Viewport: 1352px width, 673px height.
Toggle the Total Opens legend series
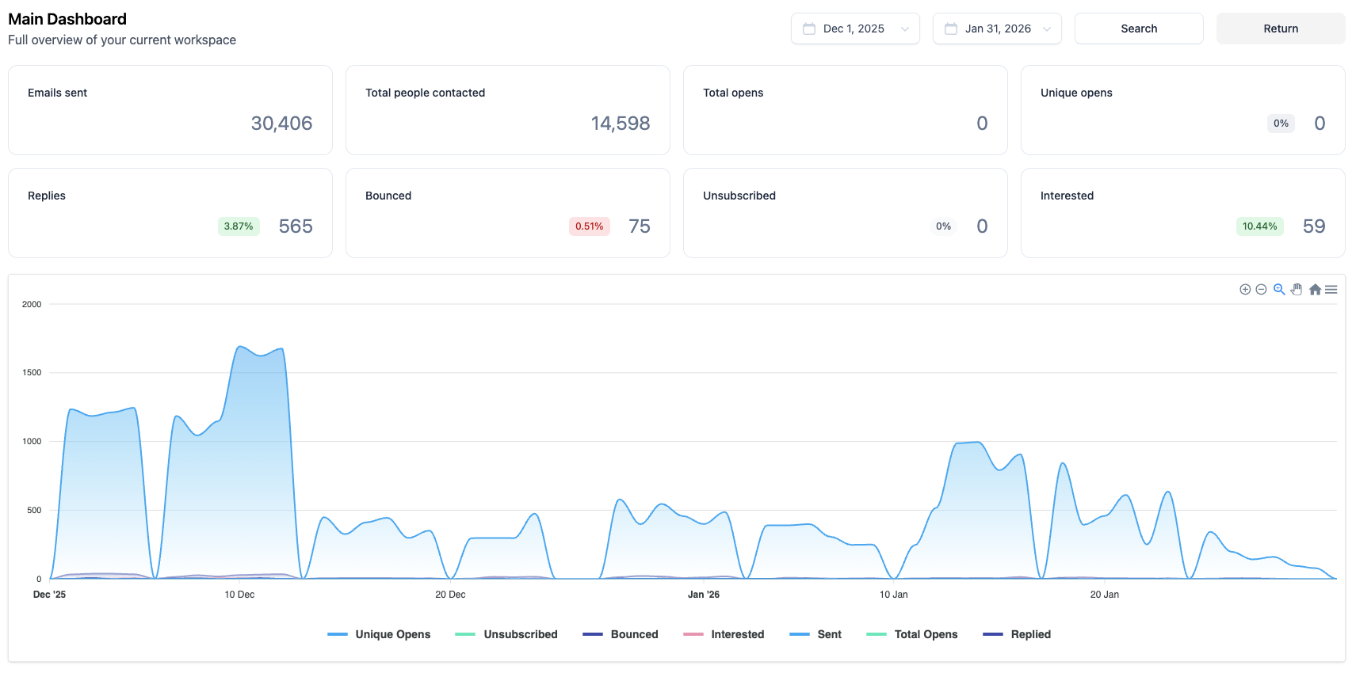912,634
